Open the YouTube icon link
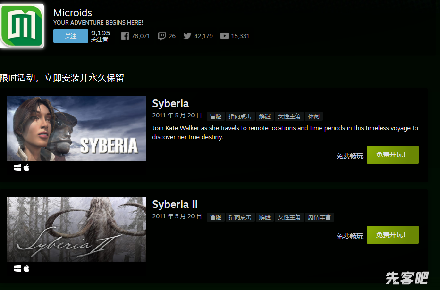Screen dimensions: 440x290 point(225,36)
